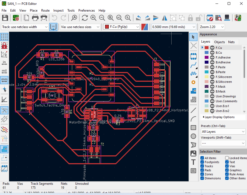The height and width of the screenshot is (195, 247).
Task: Open Board Setup icon
Action: [16, 18]
